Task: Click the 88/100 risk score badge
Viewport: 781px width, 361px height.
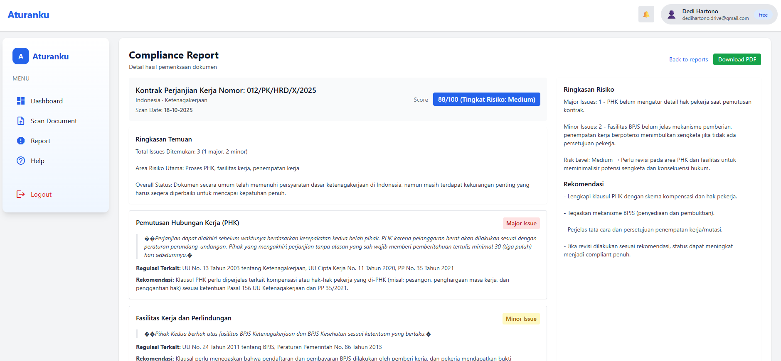Action: point(486,99)
